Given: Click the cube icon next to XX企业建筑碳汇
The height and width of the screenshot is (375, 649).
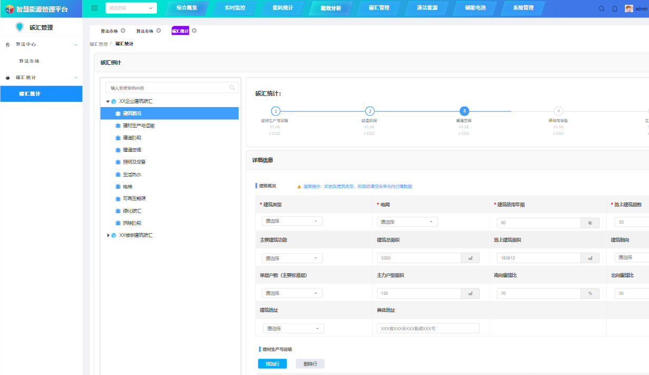Looking at the screenshot, I should tap(114, 101).
